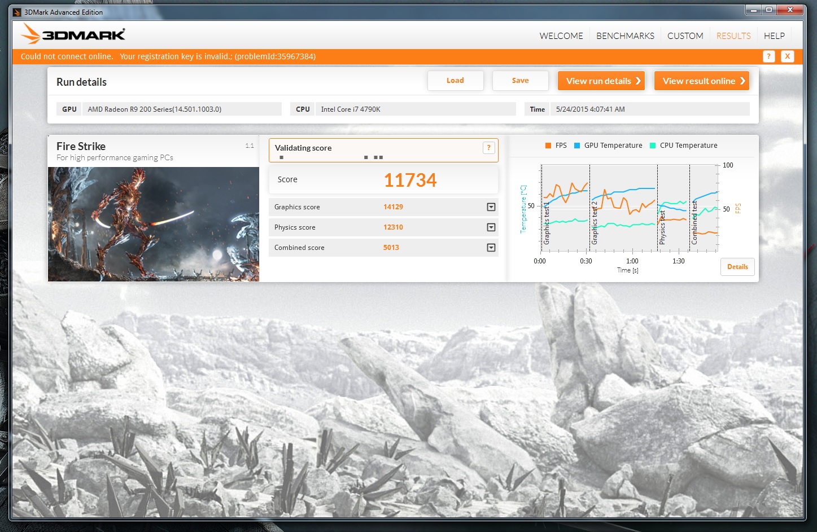Click 3DMark app icon in title bar
817x532 pixels.
coord(17,12)
